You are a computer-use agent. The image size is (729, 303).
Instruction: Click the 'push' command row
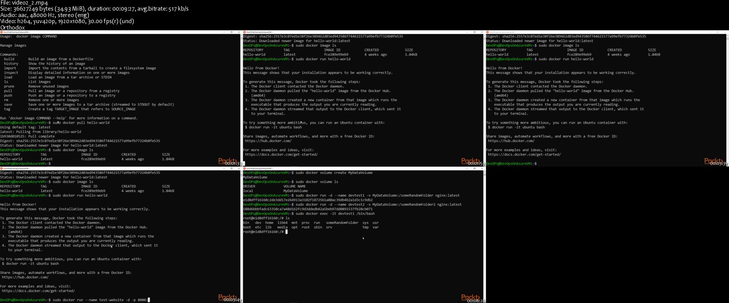[60, 95]
